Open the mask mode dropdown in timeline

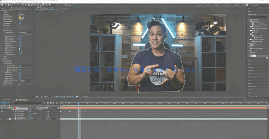click(32, 109)
